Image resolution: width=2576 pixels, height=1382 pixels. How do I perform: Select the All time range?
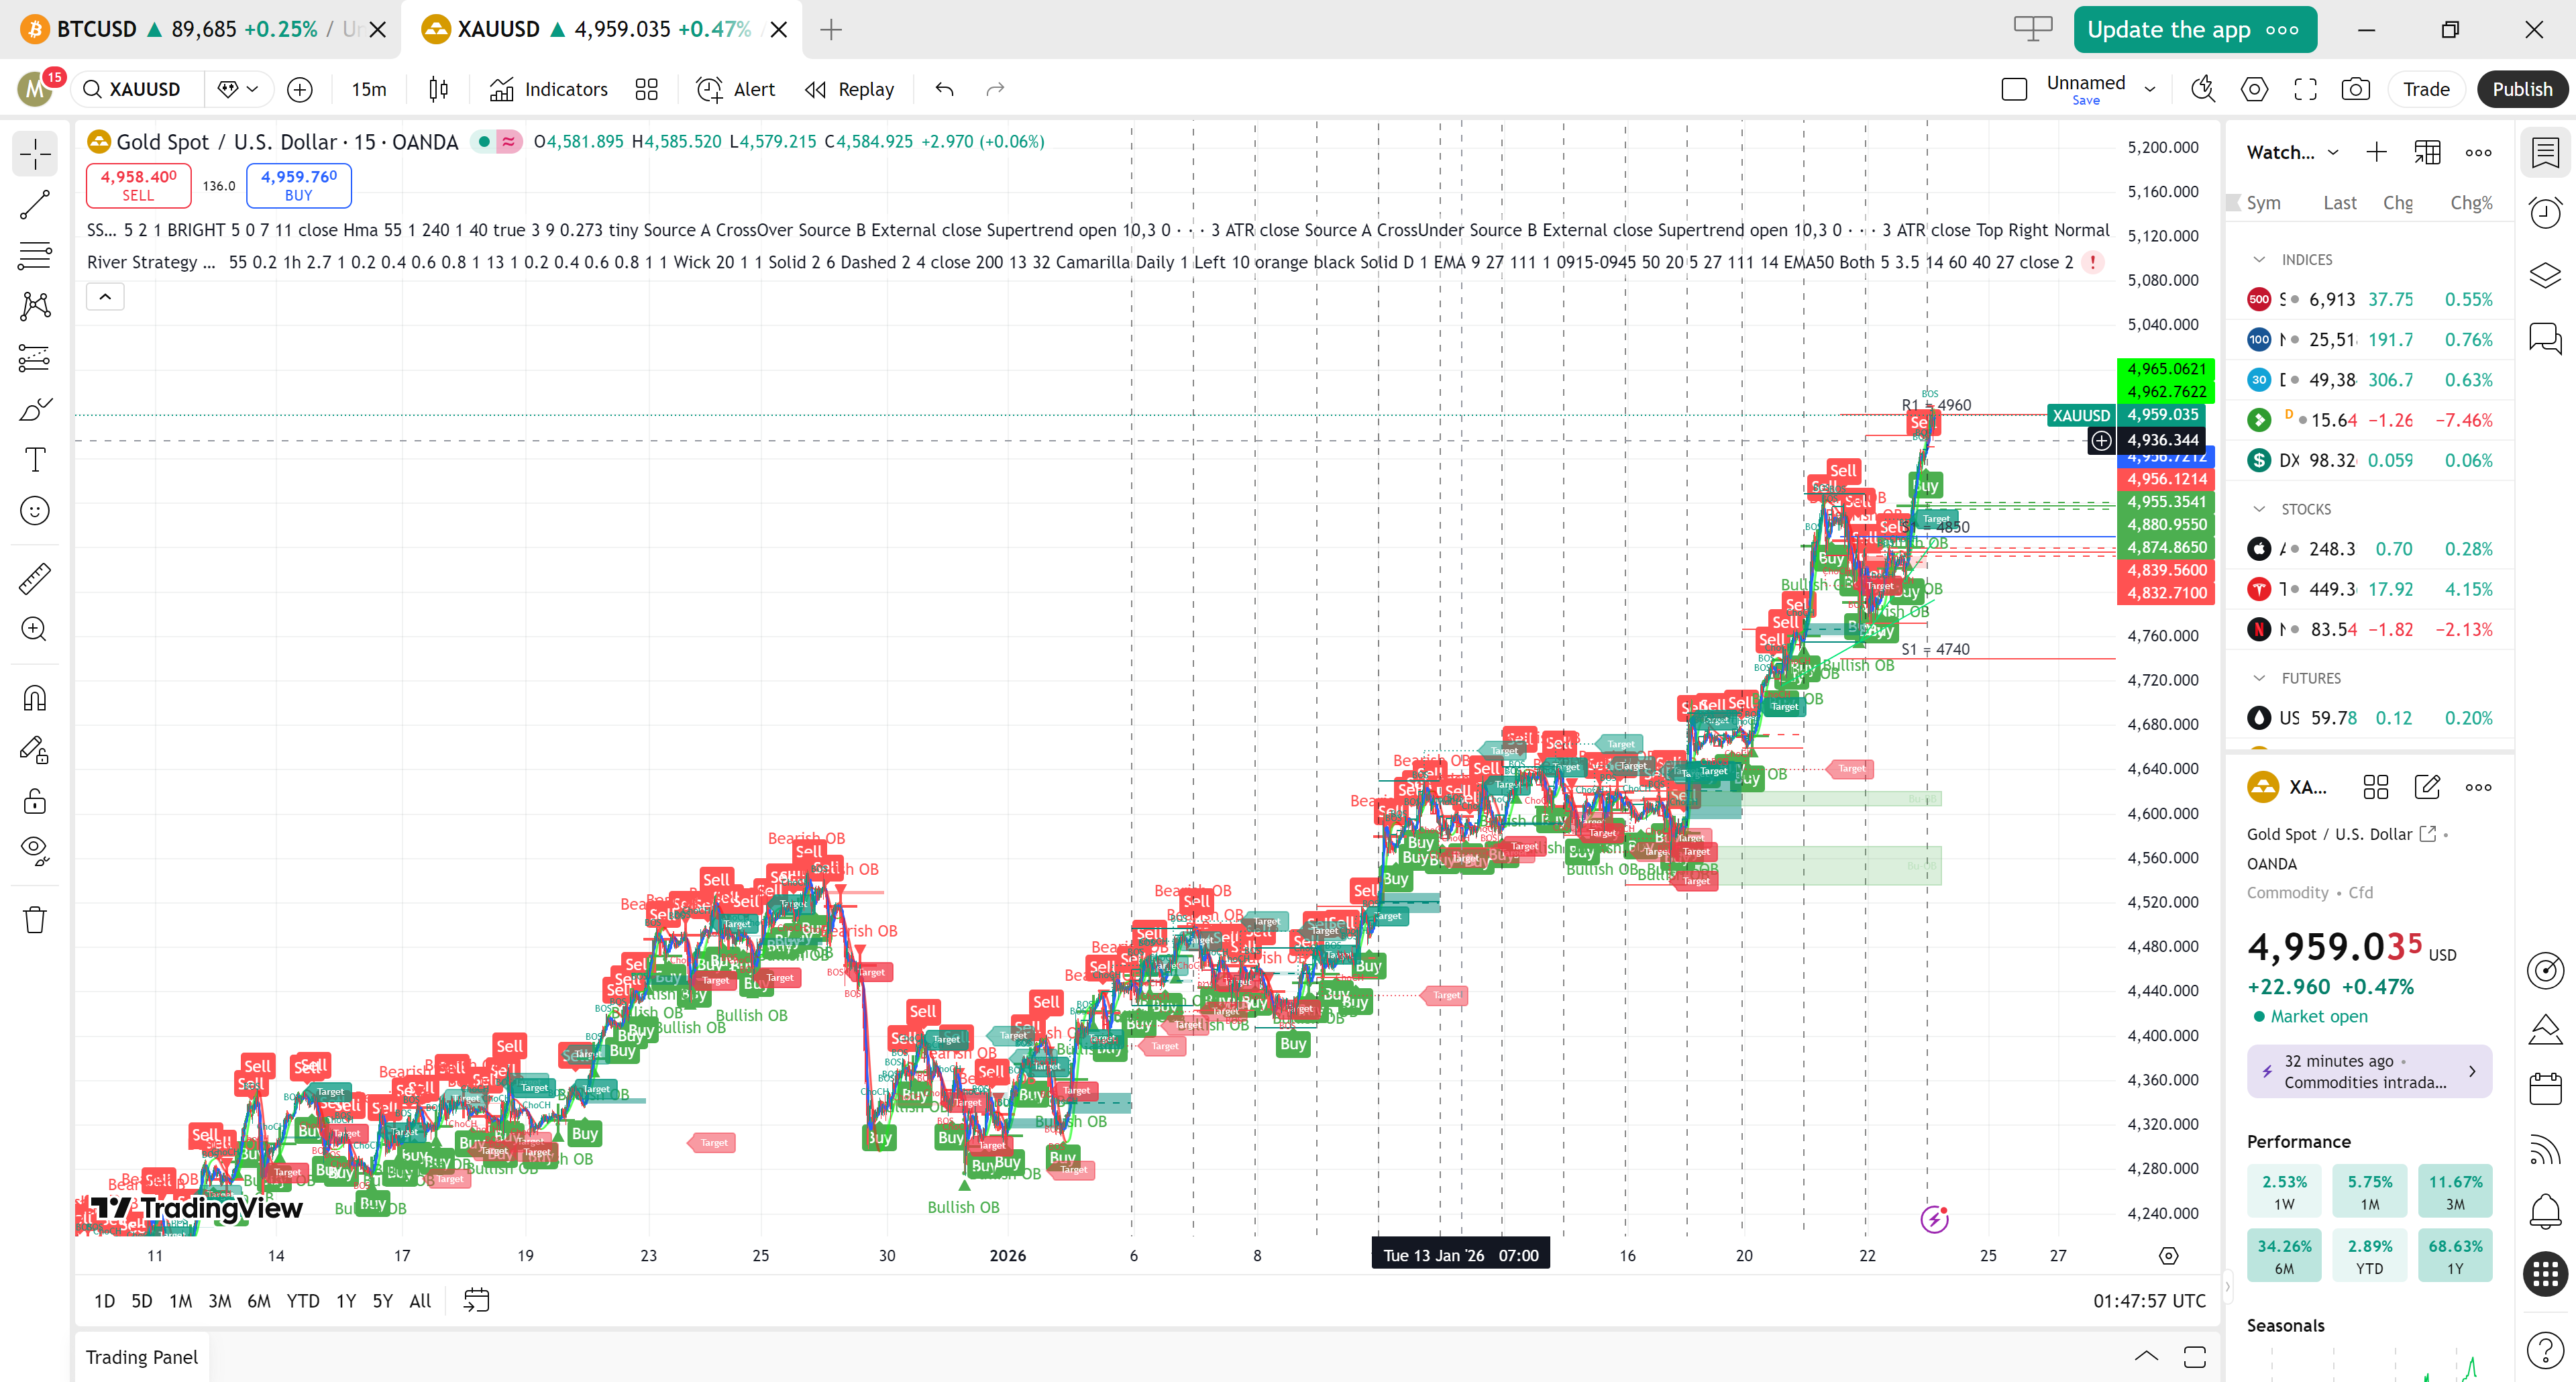coord(420,1301)
